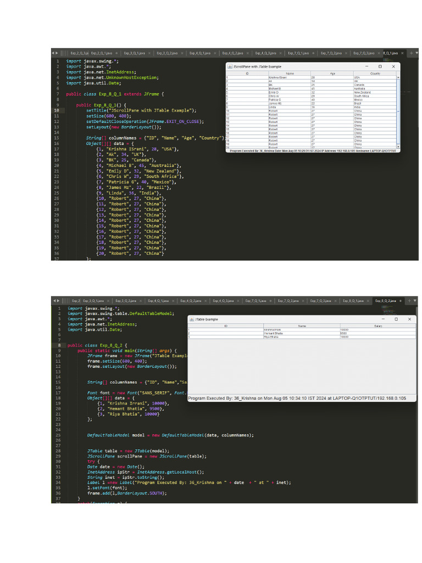Click the new tab plus icon in lower editor
Viewport: 422px width, 563px height.
(409, 301)
